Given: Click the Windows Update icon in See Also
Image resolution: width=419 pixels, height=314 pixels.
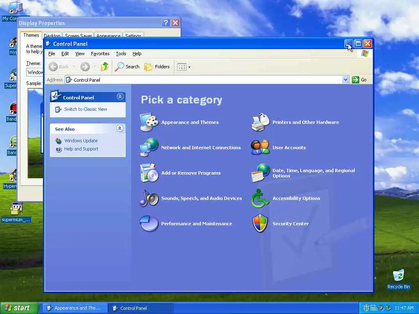Looking at the screenshot, I should pyautogui.click(x=58, y=141).
